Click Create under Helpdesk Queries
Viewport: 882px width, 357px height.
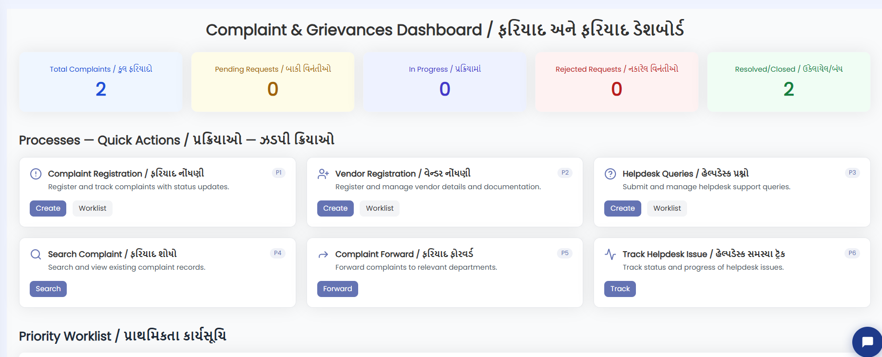point(622,208)
